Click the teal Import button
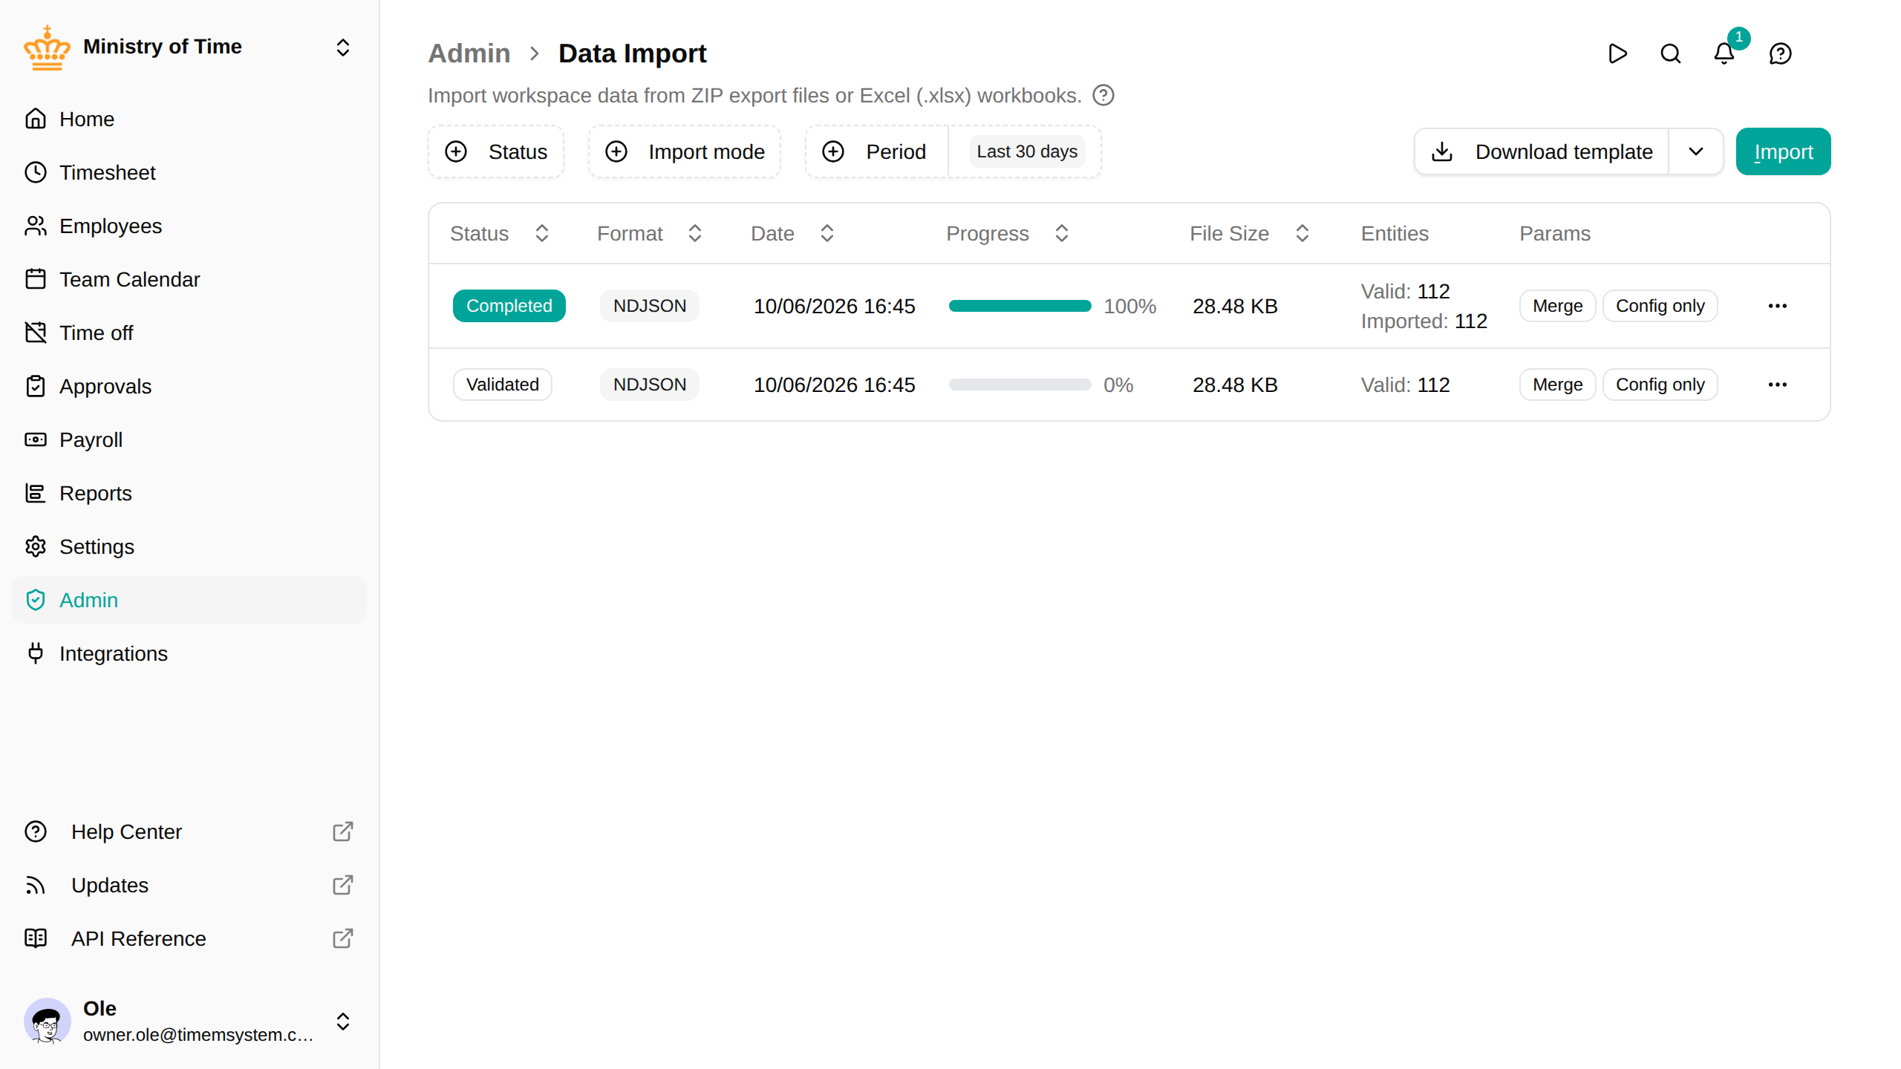The height and width of the screenshot is (1069, 1901). pyautogui.click(x=1783, y=151)
